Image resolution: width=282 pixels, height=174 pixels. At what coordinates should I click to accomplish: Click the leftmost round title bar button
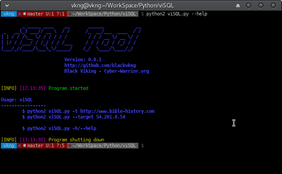click(249, 6)
